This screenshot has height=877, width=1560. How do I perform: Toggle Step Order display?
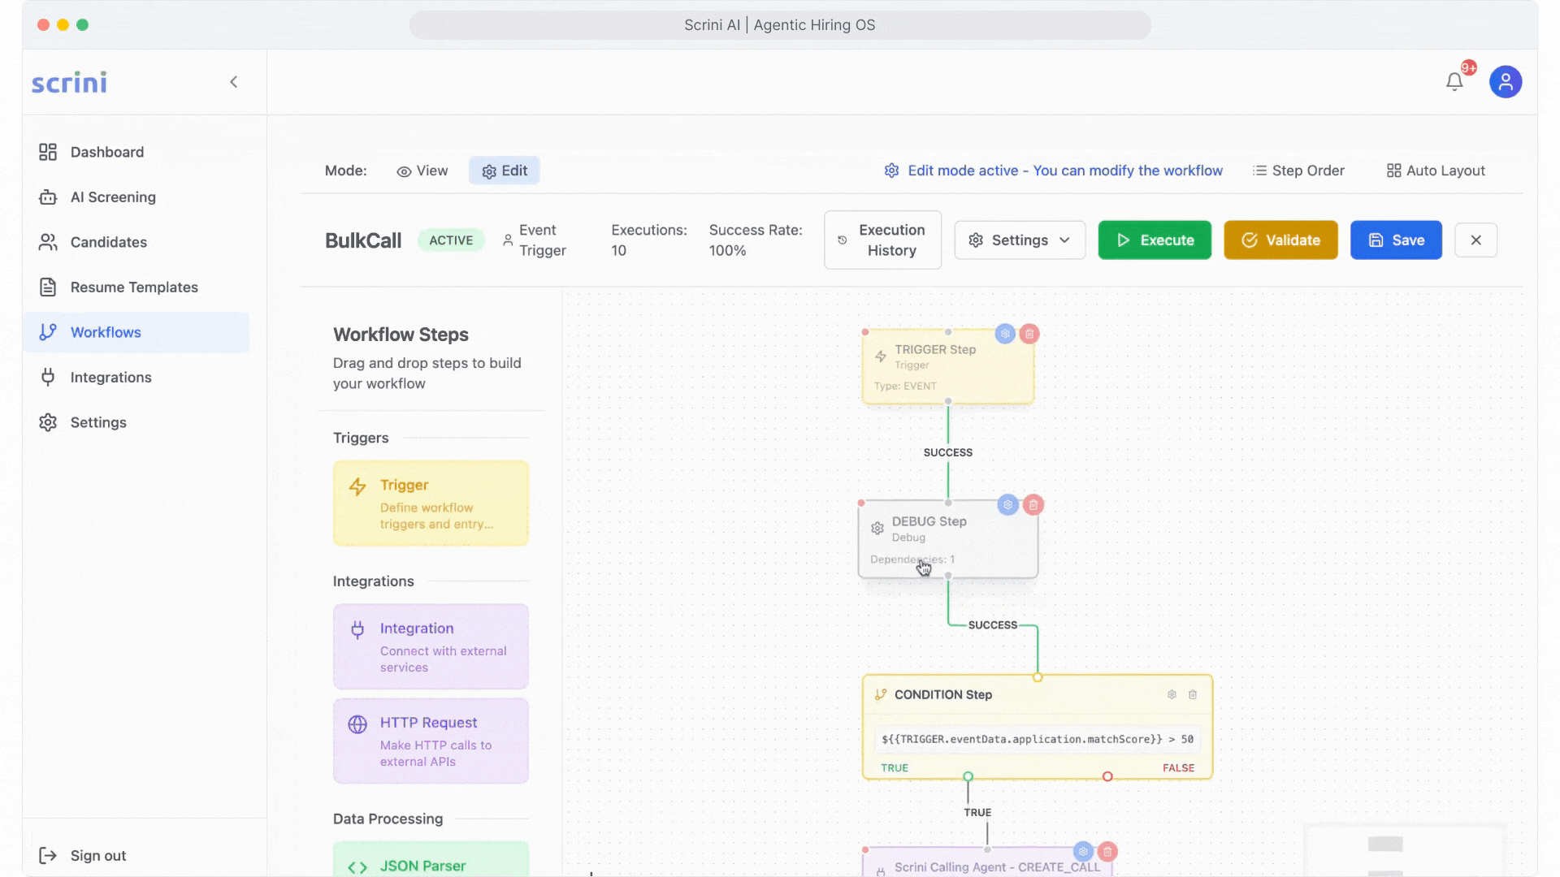(1298, 171)
